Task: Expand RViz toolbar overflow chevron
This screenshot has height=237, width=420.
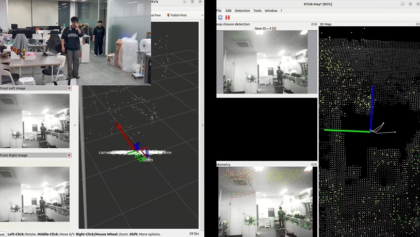Action: click(202, 15)
